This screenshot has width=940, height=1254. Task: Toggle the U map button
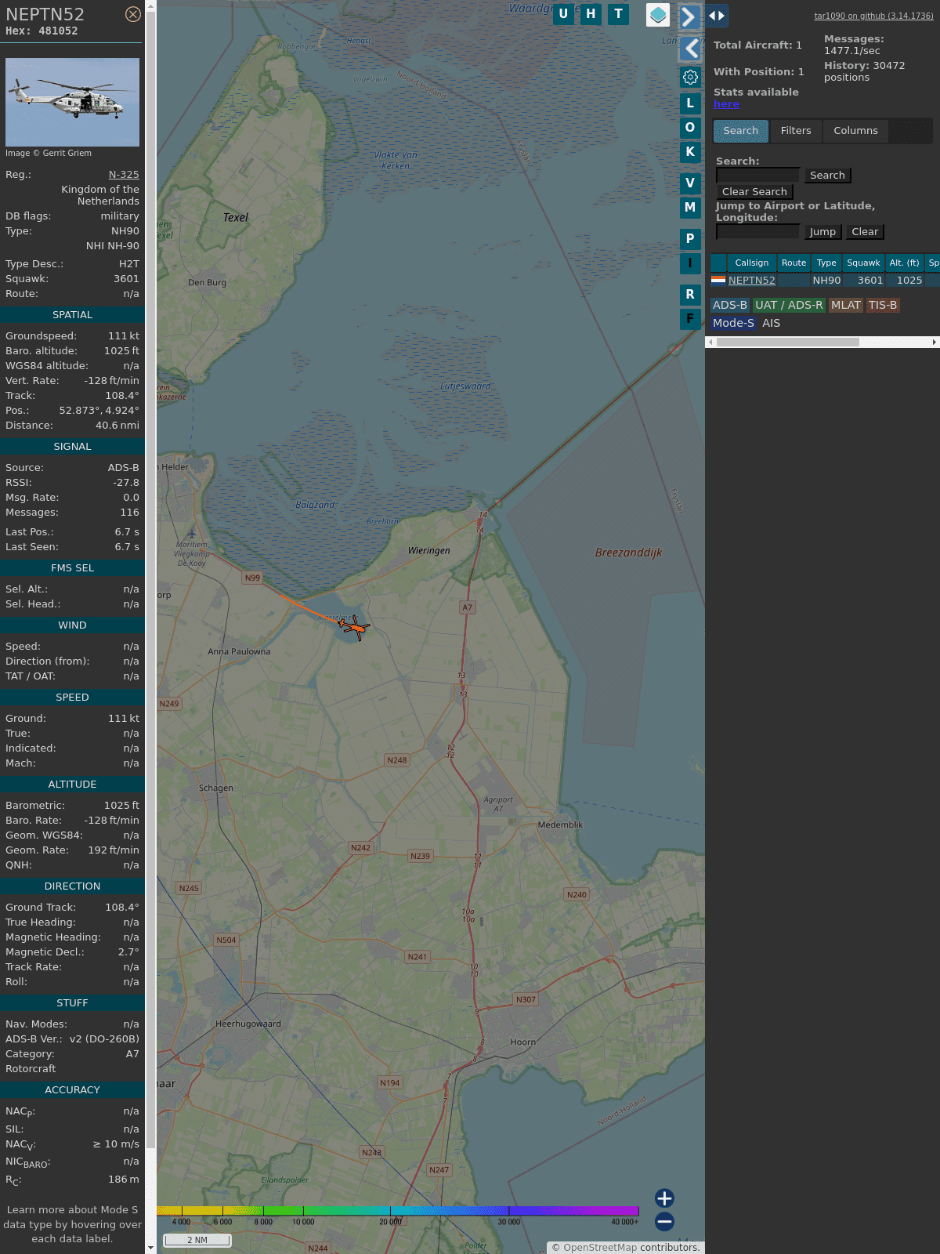(563, 14)
